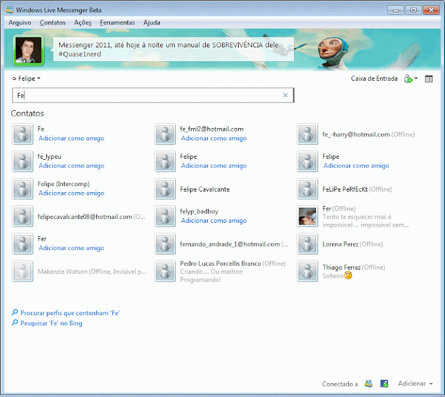Expand the add contact dropdown arrow
This screenshot has width=445, height=397.
click(x=416, y=78)
